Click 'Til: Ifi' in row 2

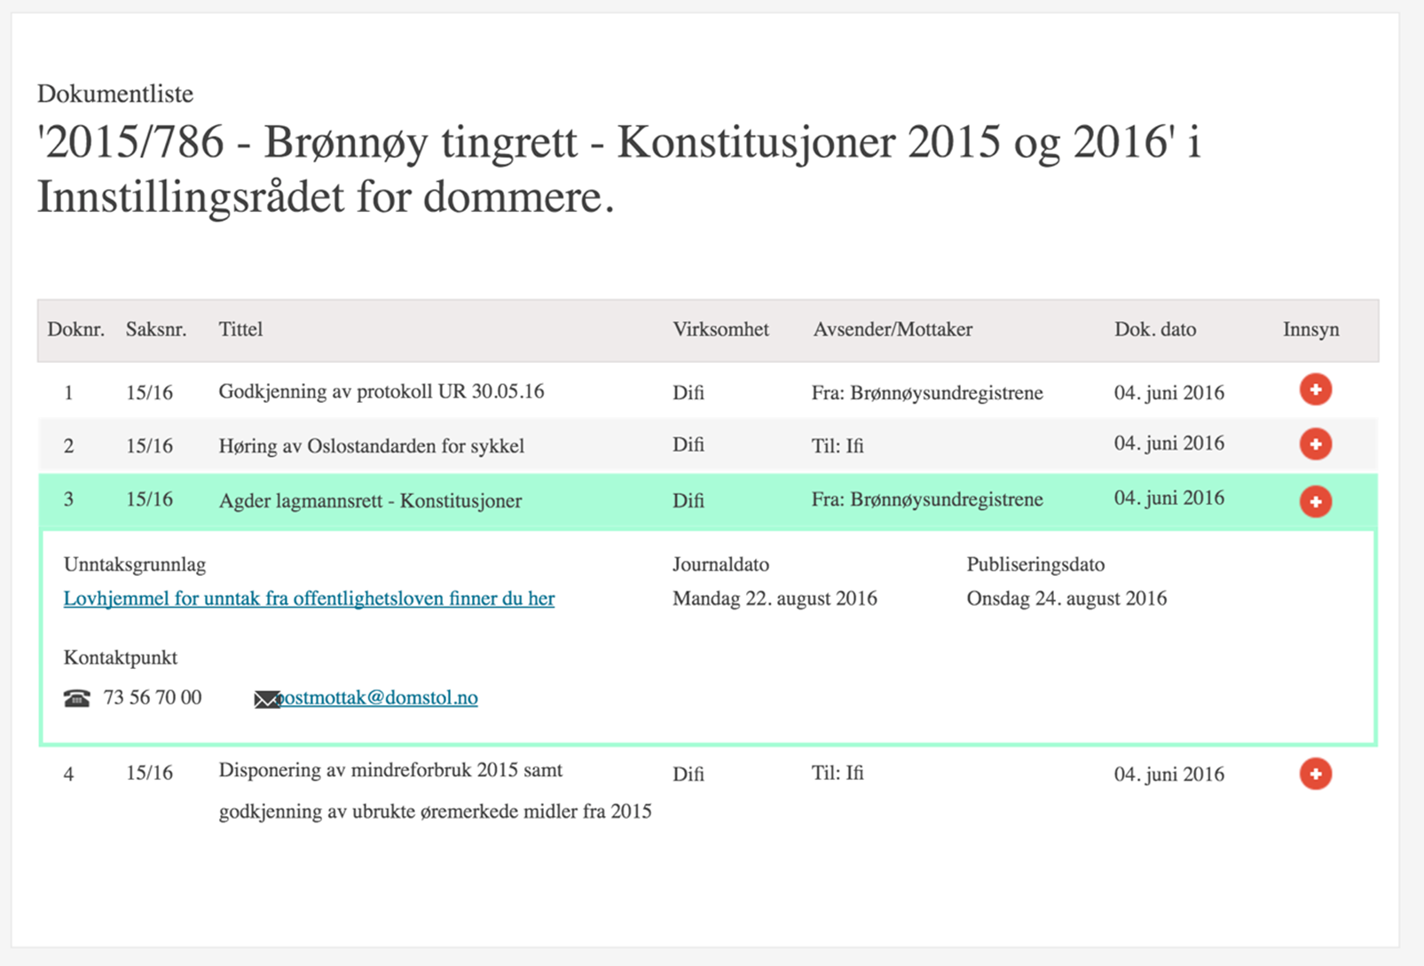(838, 445)
